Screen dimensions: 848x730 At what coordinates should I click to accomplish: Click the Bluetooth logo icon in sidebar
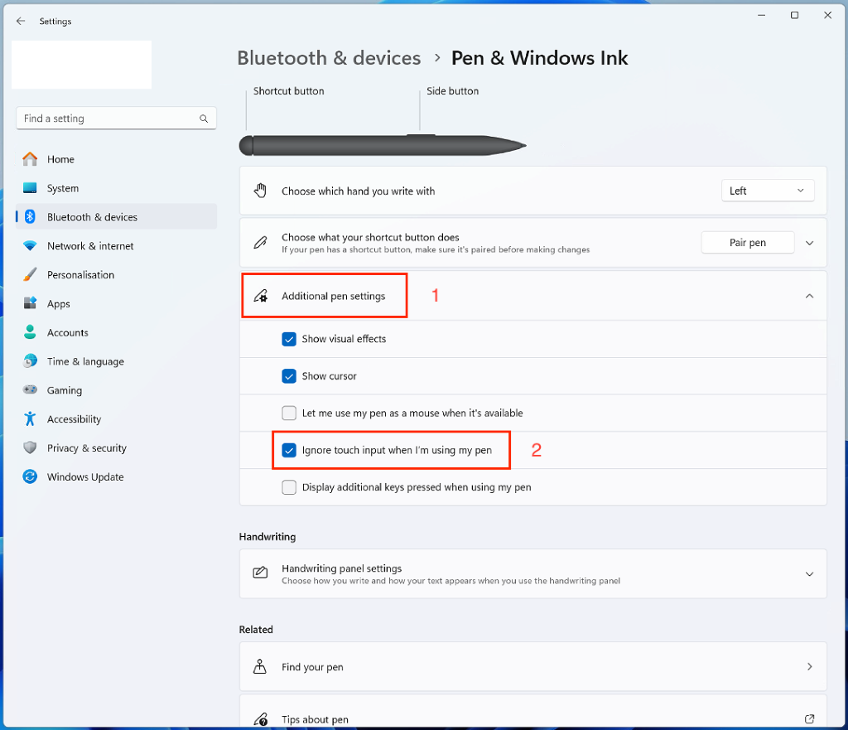[x=30, y=216]
